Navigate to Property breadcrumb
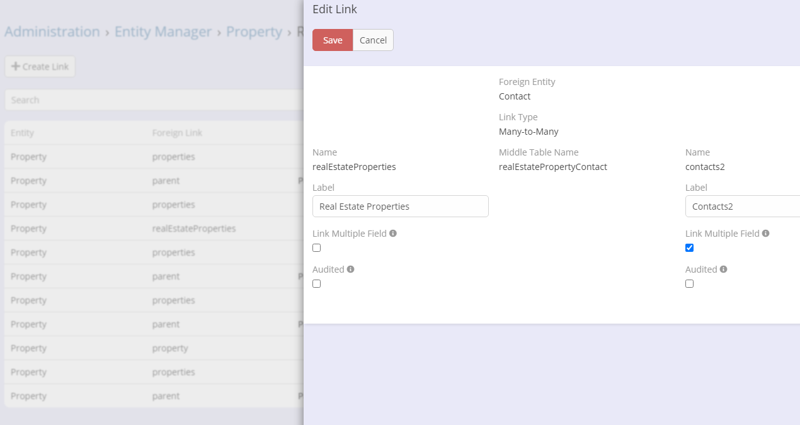This screenshot has height=425, width=800. click(254, 32)
